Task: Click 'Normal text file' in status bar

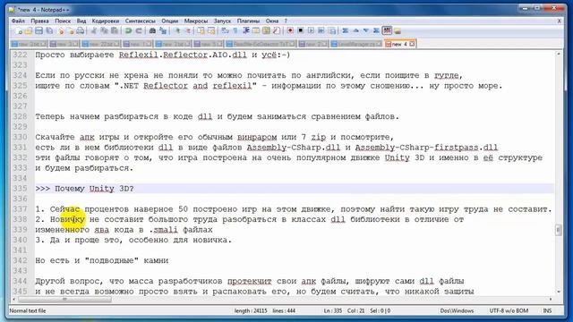Action: pyautogui.click(x=28, y=310)
